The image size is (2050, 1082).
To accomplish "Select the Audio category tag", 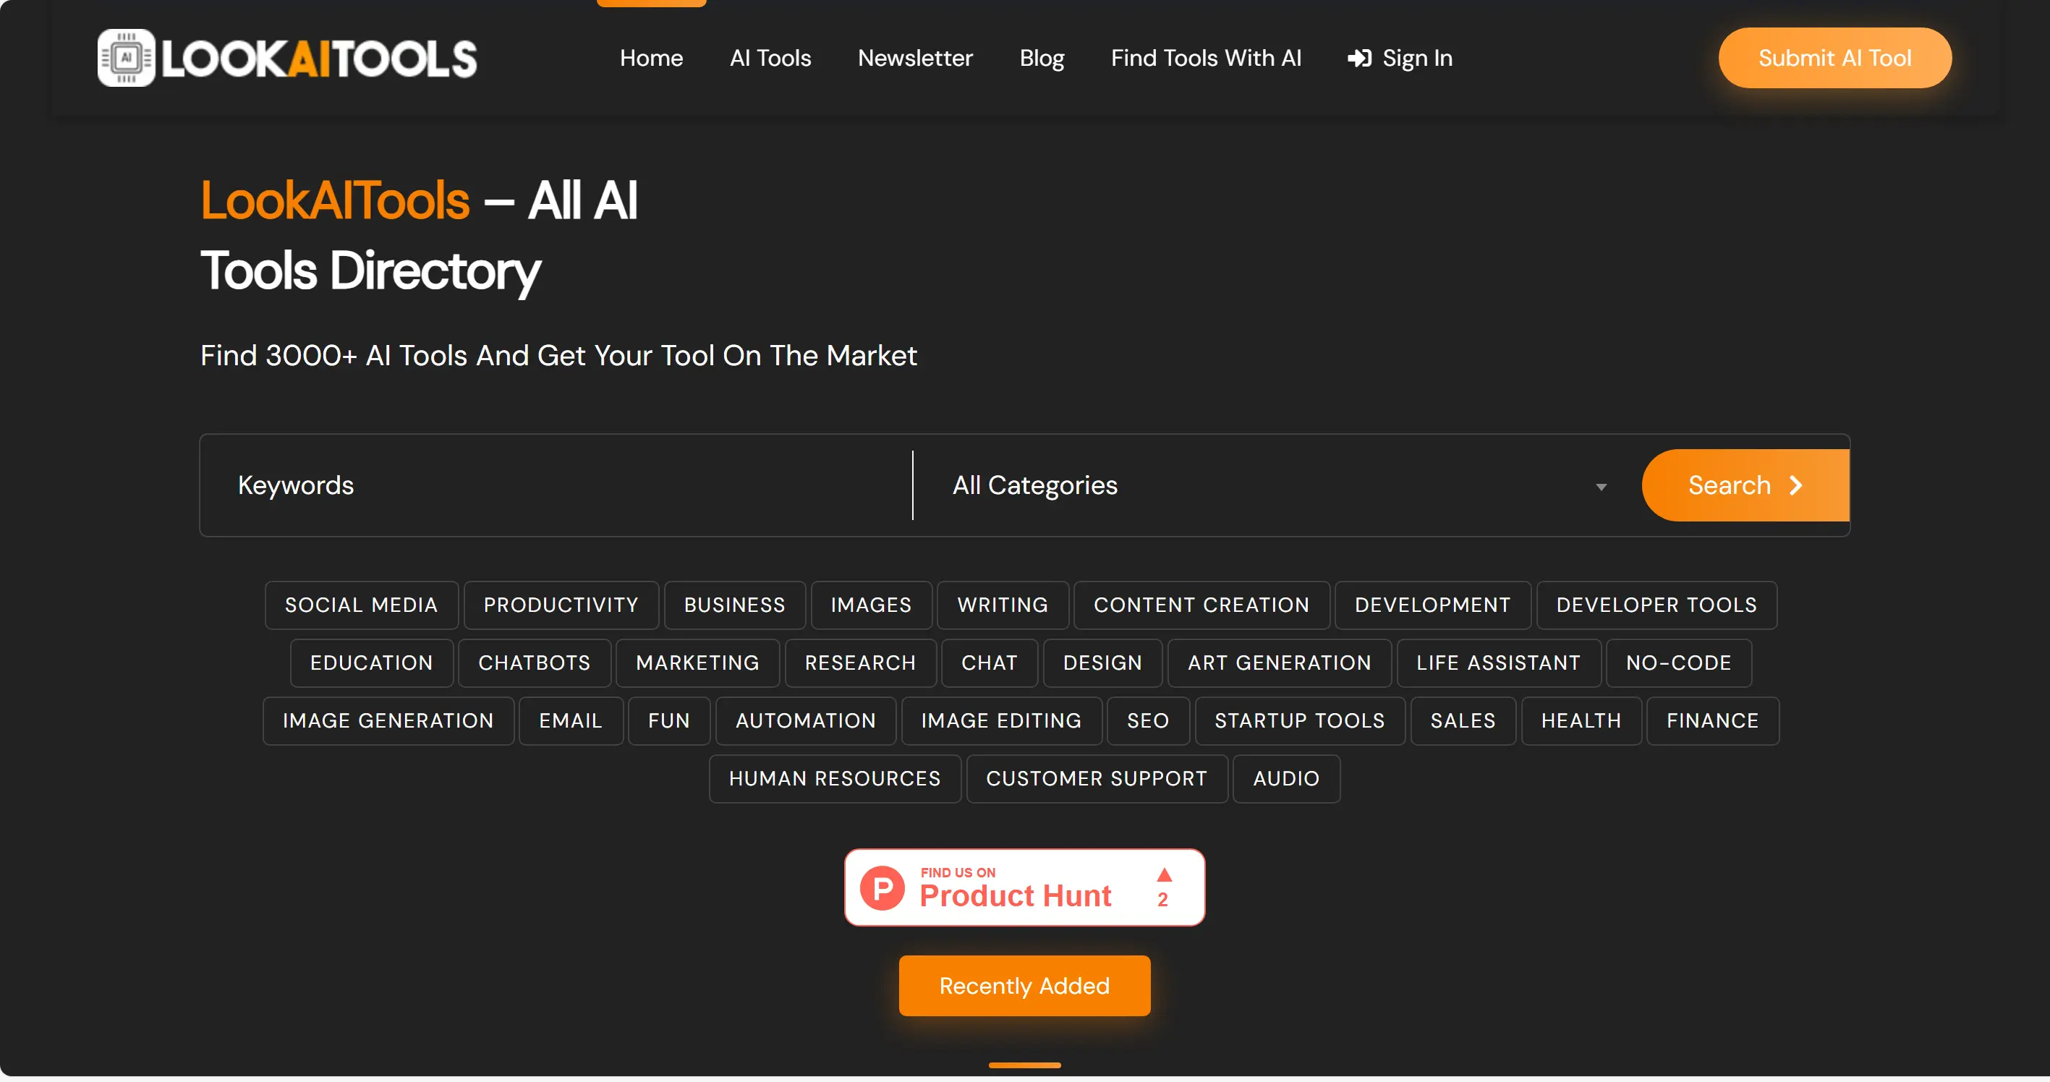I will 1286,780.
